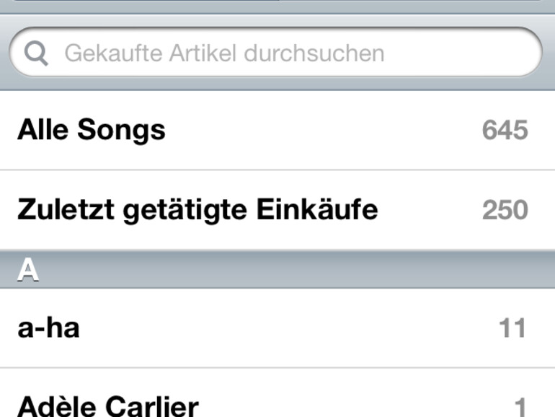Screen dimensions: 555x417
Task: Open the 'Alle Songs' list
Action: 92,131
